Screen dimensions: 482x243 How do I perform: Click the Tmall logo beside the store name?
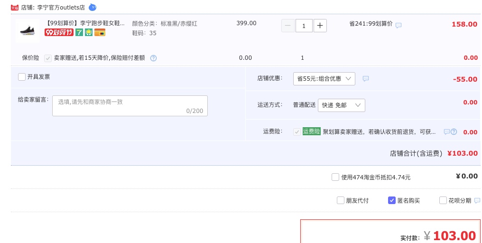[14, 8]
